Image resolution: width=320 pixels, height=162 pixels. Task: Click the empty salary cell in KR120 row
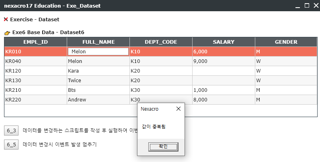click(224, 71)
